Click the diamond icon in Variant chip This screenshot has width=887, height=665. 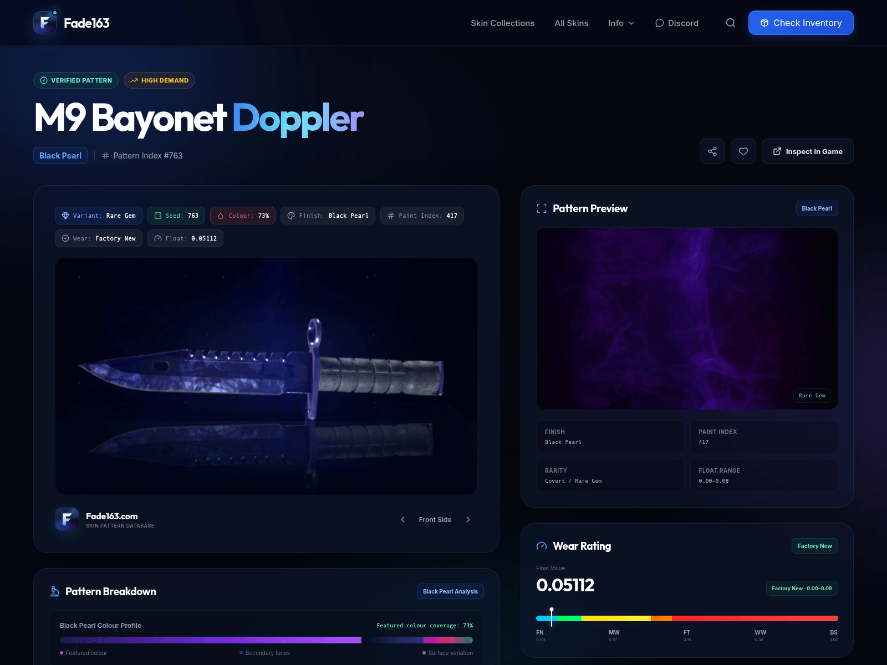point(65,216)
